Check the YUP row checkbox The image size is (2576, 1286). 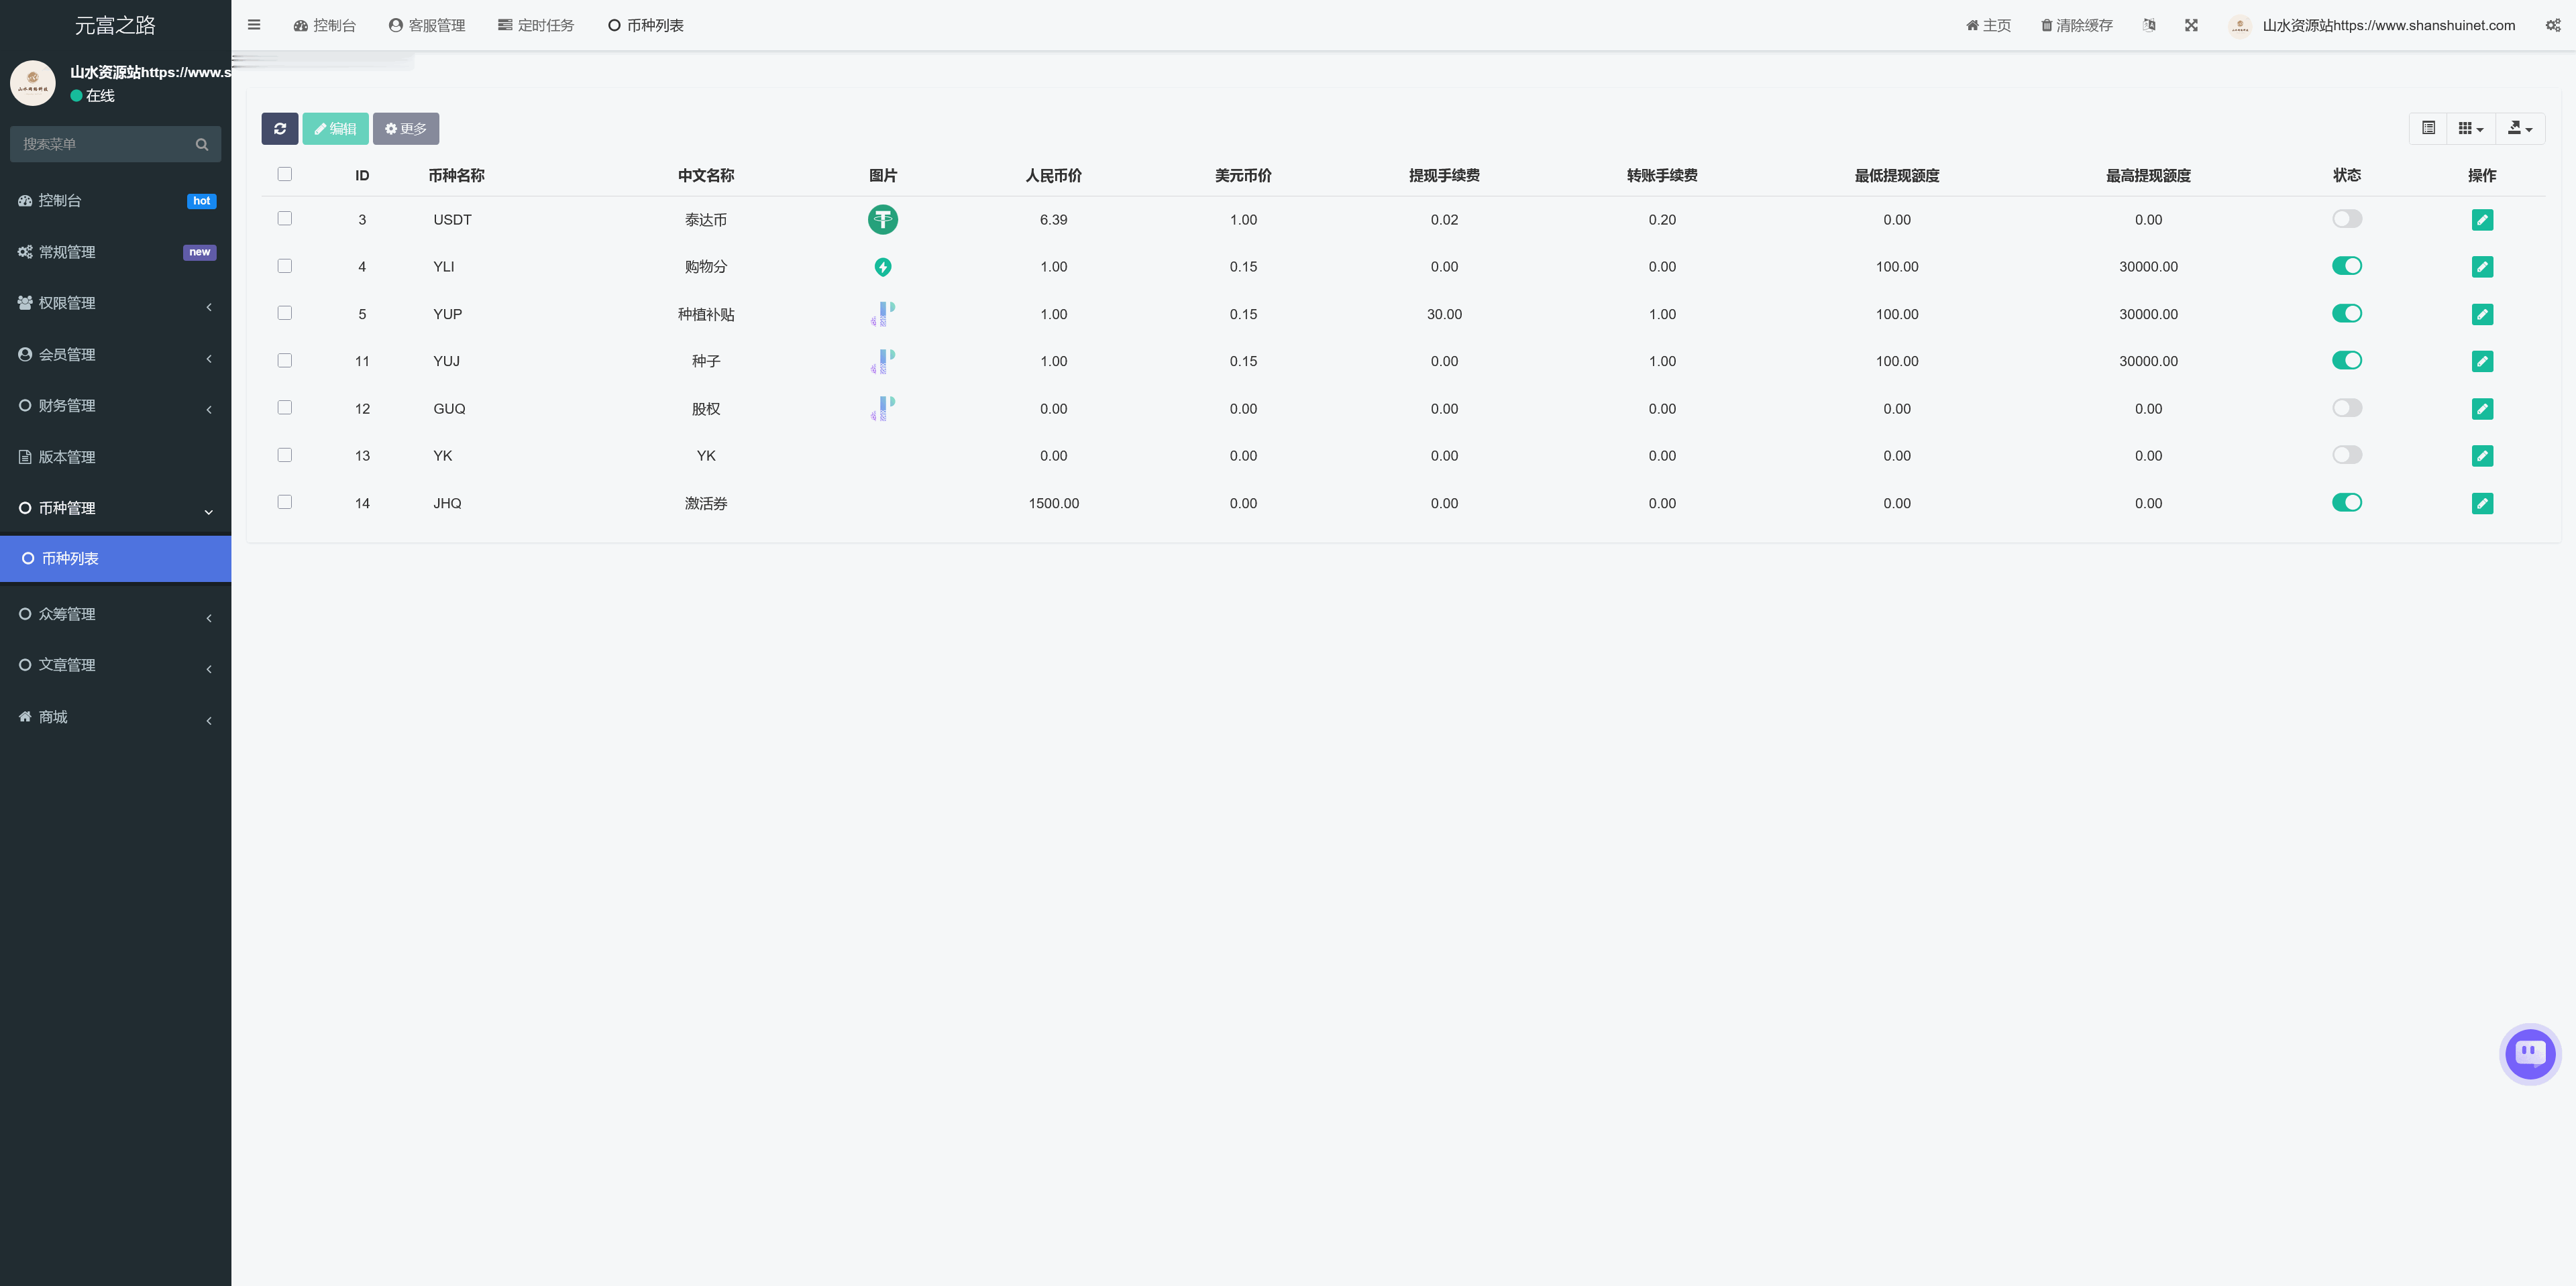click(x=285, y=312)
